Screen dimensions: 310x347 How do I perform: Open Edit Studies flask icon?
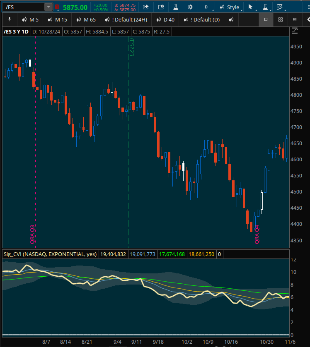(x=176, y=7)
